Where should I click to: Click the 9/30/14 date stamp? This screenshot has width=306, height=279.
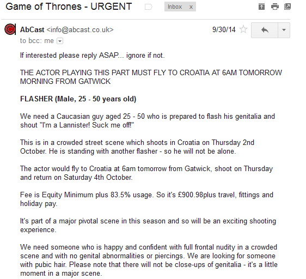click(x=224, y=29)
